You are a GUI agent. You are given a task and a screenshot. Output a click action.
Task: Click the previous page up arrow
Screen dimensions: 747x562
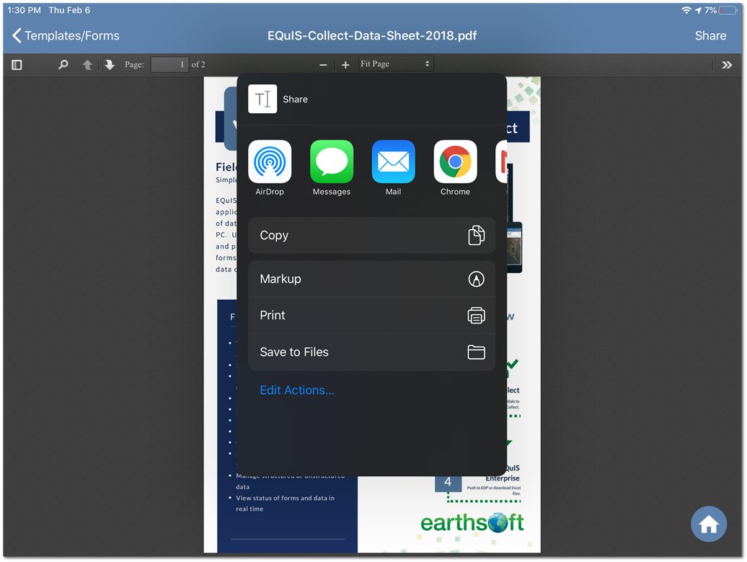click(x=87, y=63)
